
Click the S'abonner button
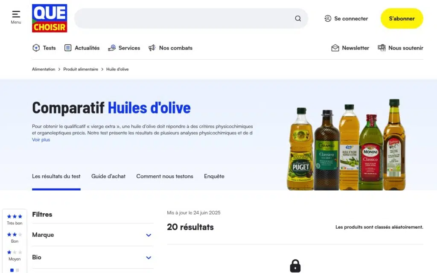pos(401,18)
